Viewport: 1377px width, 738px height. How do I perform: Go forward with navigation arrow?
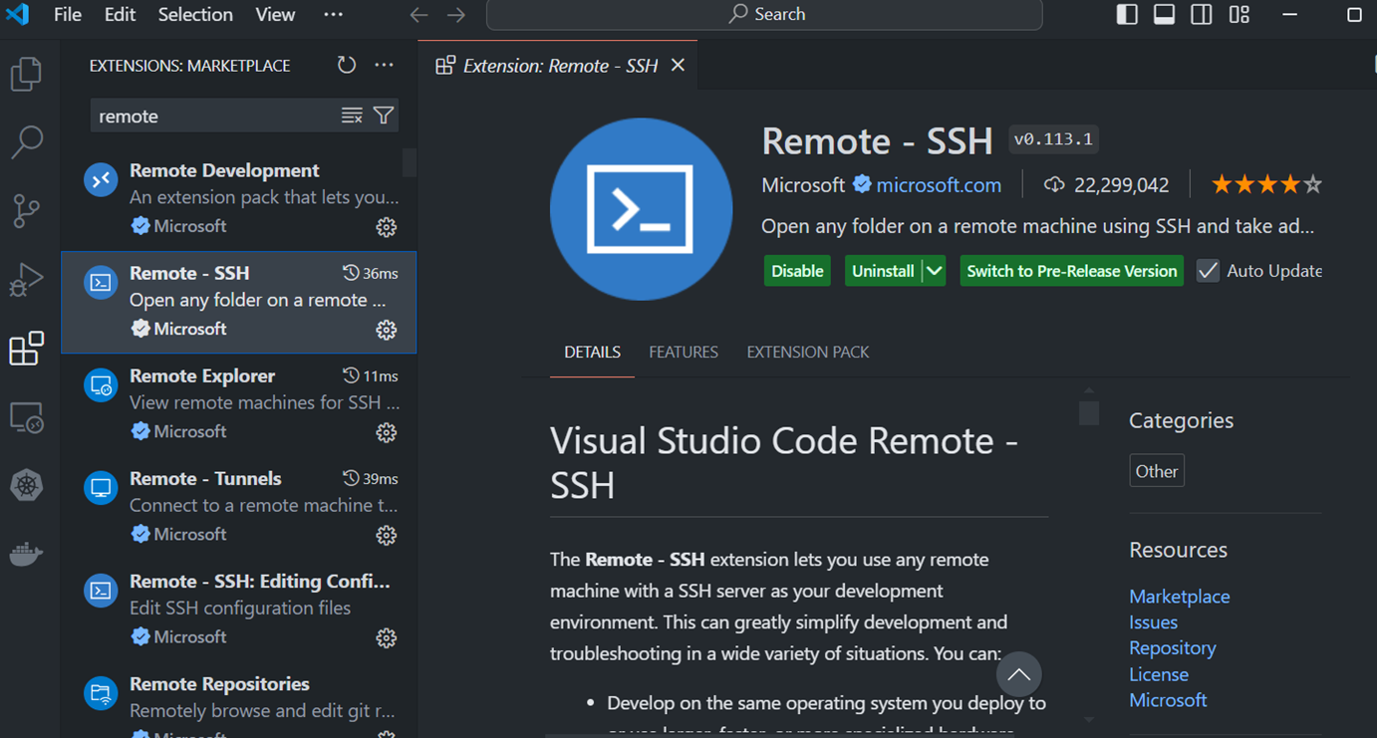point(456,15)
